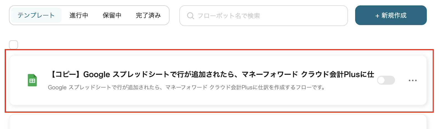Viewport: 443px width, 129px height.
Task: Open the 保留中 tab
Action: pyautogui.click(x=112, y=15)
